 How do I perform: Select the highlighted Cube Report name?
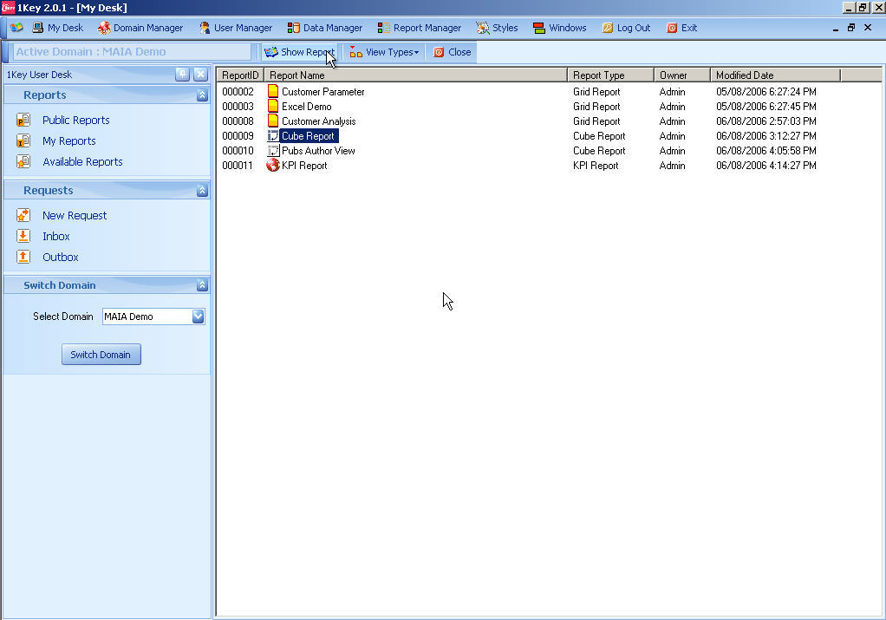pos(309,135)
